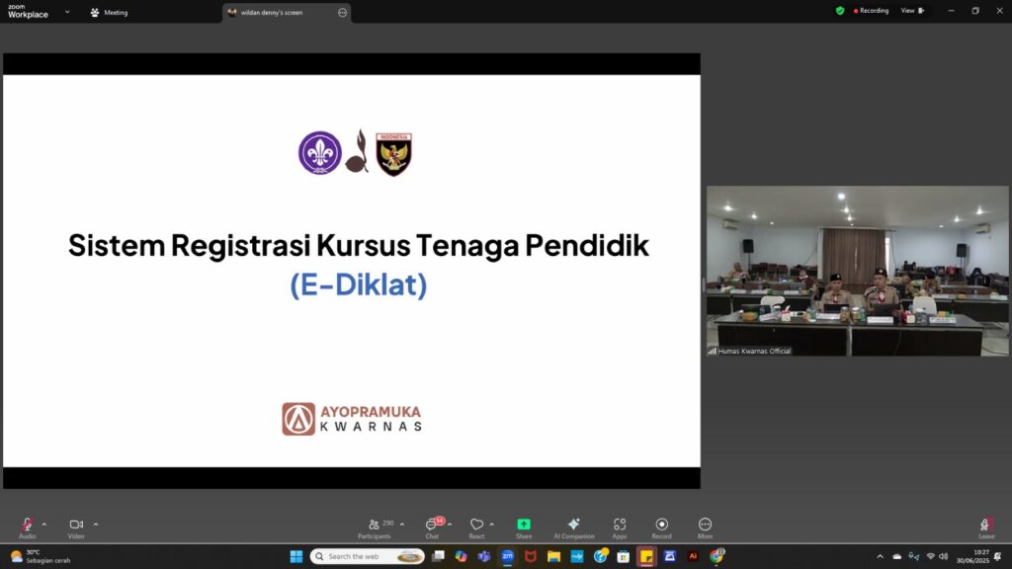
Task: Open the notification bell in the tray
Action: click(998, 556)
